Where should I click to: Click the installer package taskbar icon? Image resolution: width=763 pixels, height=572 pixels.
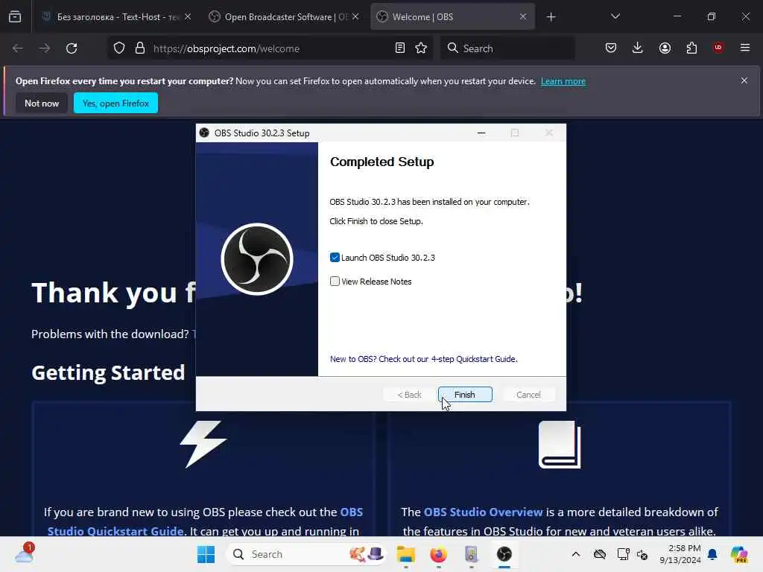(471, 554)
